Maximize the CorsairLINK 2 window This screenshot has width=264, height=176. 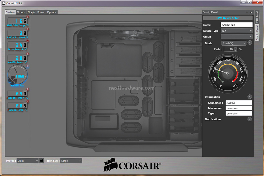(x=249, y=2)
